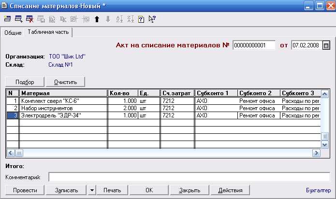Click the delete row icon with red cross
Image resolution: width=336 pixels, height=199 pixels.
tap(29, 19)
